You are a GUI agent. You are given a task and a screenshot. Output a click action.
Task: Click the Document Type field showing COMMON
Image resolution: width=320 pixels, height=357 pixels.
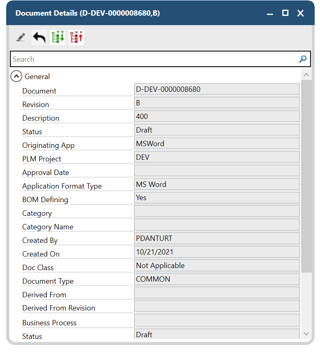217,279
